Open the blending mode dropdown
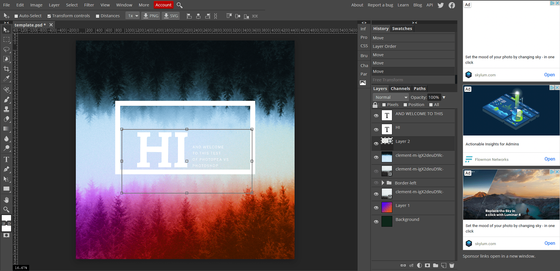This screenshot has width=560, height=271. (391, 97)
